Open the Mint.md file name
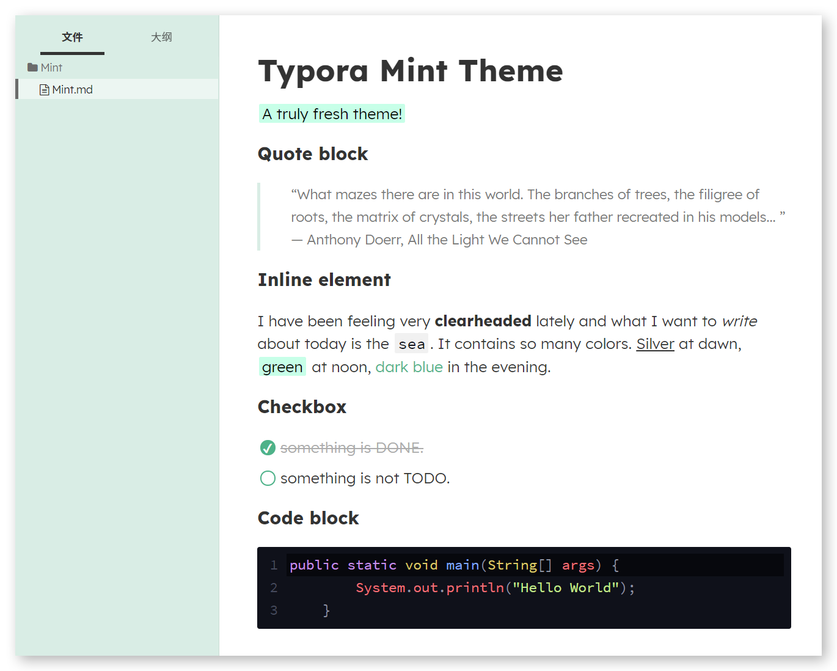This screenshot has height=671, width=837. pos(73,90)
